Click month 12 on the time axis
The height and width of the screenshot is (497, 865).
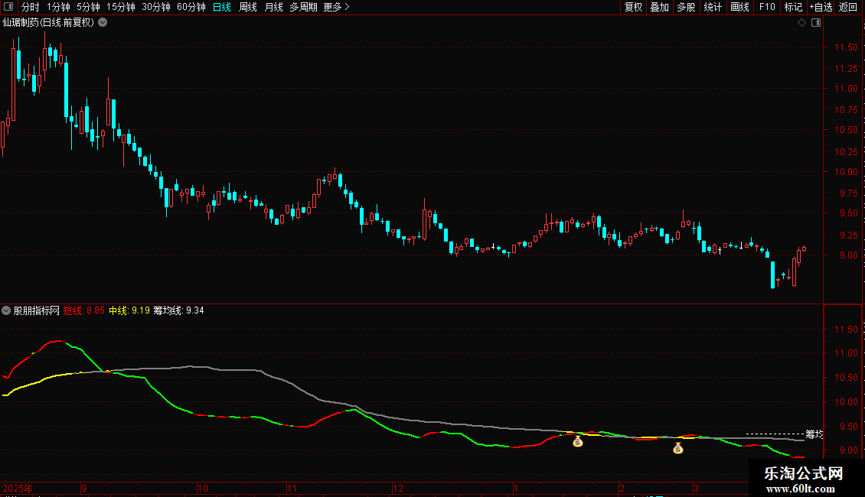click(x=398, y=488)
